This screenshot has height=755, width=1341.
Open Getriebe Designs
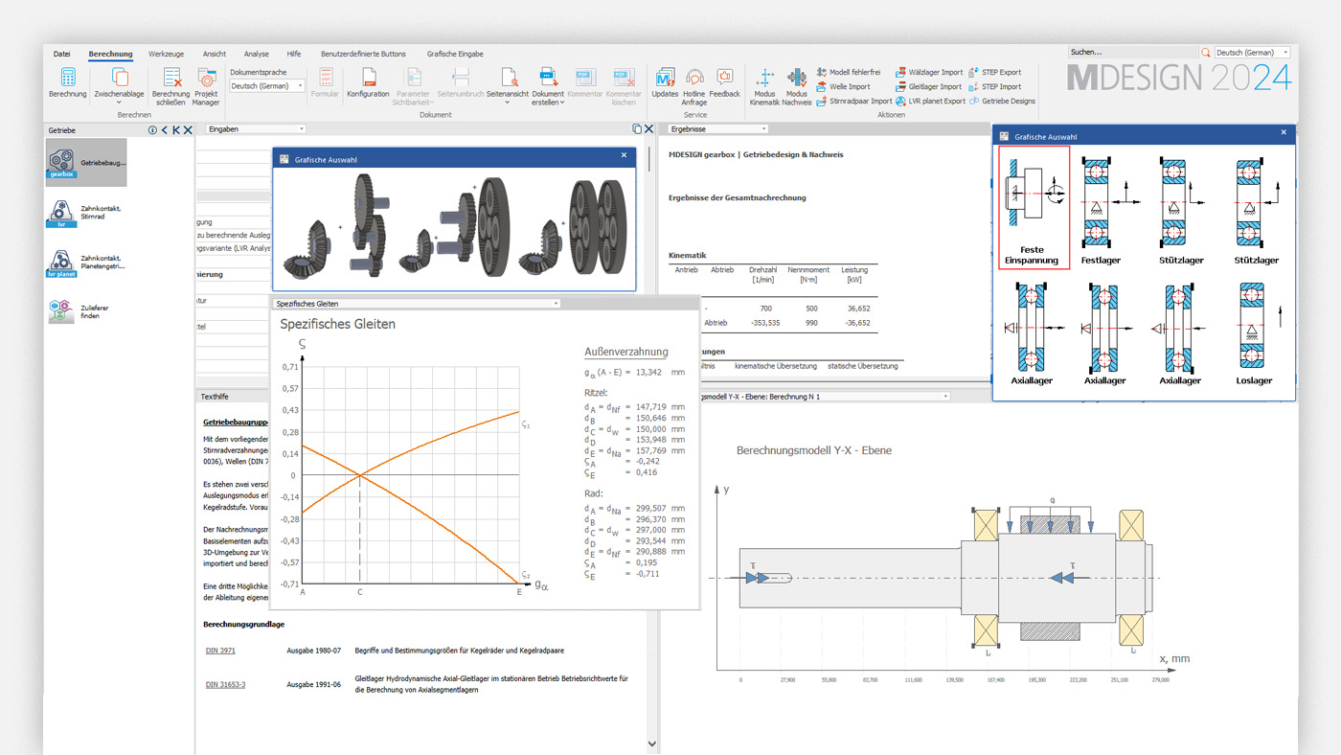click(1003, 101)
